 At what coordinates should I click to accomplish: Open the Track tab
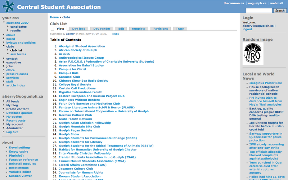[180, 29]
